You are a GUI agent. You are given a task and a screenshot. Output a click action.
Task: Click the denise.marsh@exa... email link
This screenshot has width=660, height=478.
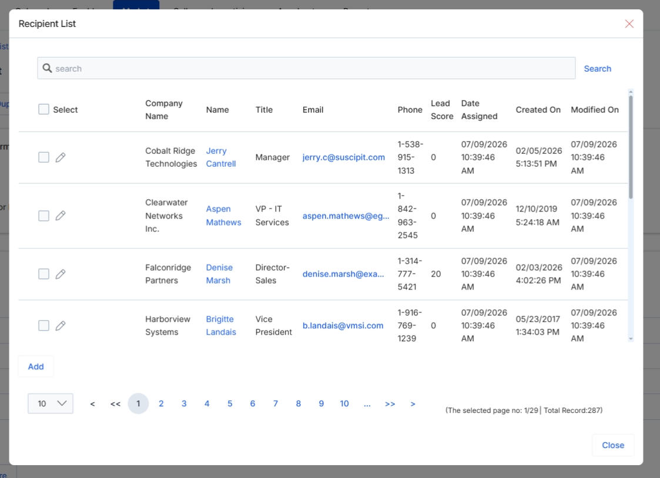click(x=343, y=274)
